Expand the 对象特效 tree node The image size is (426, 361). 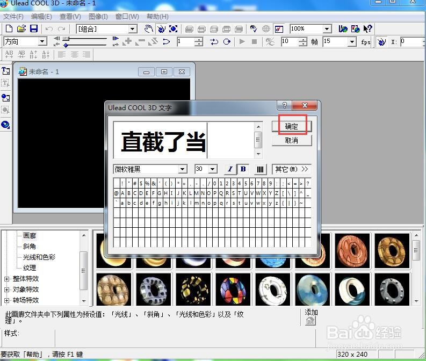(x=7, y=290)
